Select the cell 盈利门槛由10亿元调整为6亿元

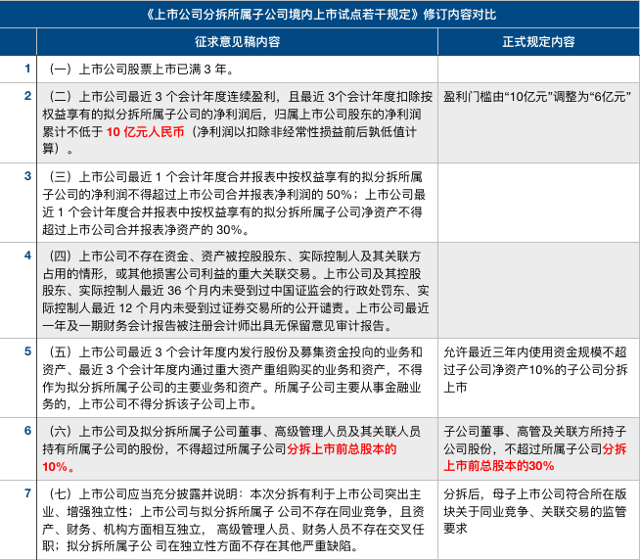537,96
